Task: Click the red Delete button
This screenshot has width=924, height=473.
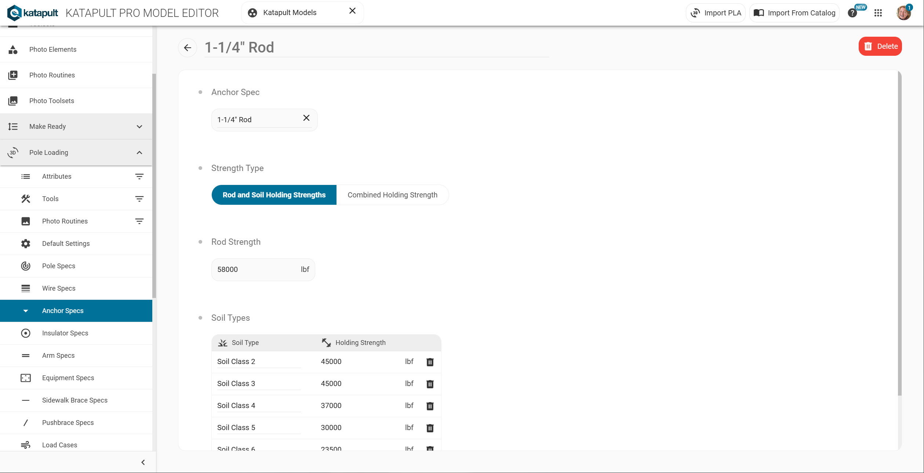Action: pos(880,47)
